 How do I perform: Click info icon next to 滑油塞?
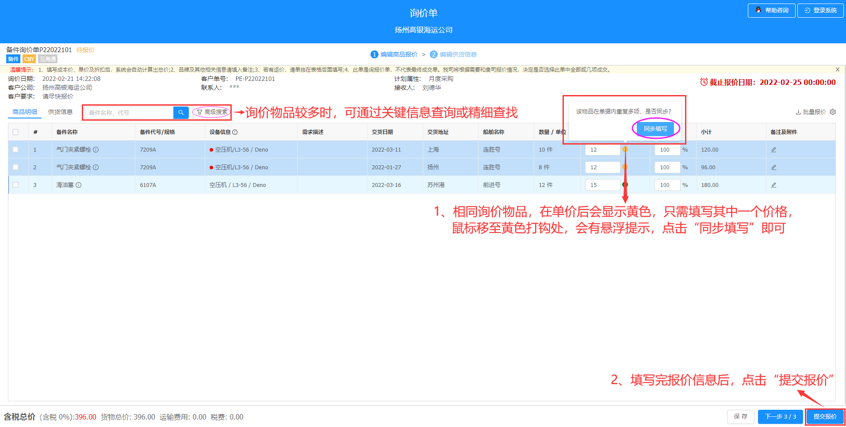coord(79,185)
